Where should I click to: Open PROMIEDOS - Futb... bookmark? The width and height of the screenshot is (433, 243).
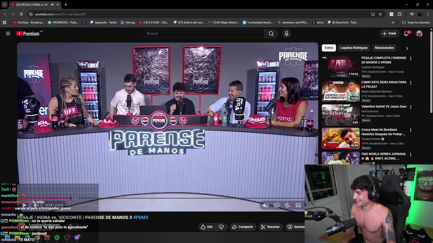pos(63,23)
